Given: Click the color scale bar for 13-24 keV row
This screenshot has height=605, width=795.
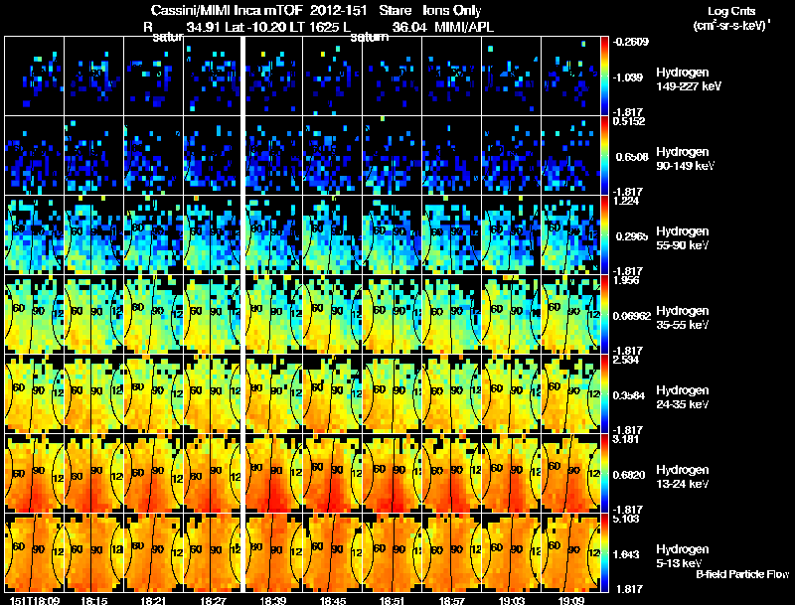Looking at the screenshot, I should [604, 473].
